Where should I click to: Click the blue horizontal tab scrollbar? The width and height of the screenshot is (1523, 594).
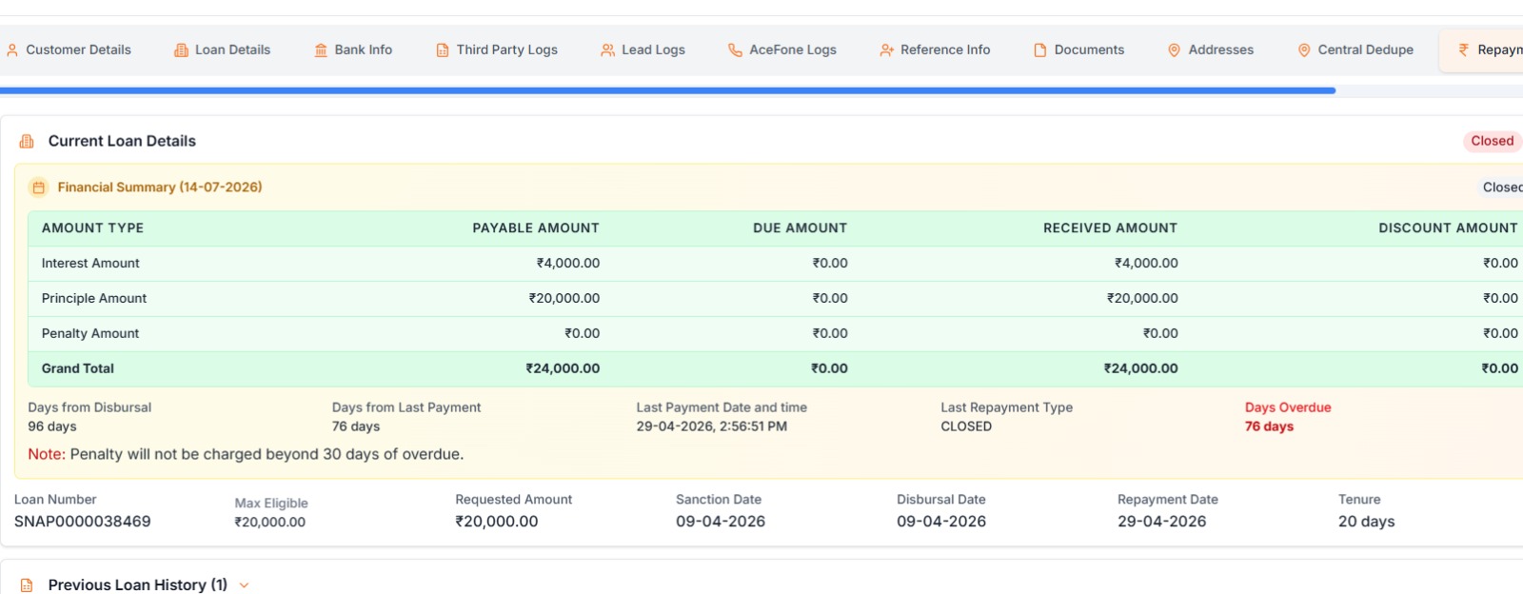tap(667, 90)
